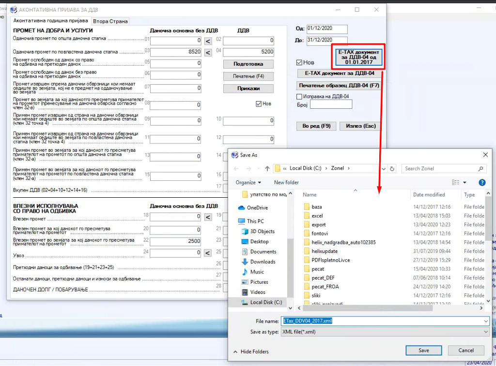Switch to Аконтативна годишна пријава tab
The width and height of the screenshot is (496, 366).
50,20
